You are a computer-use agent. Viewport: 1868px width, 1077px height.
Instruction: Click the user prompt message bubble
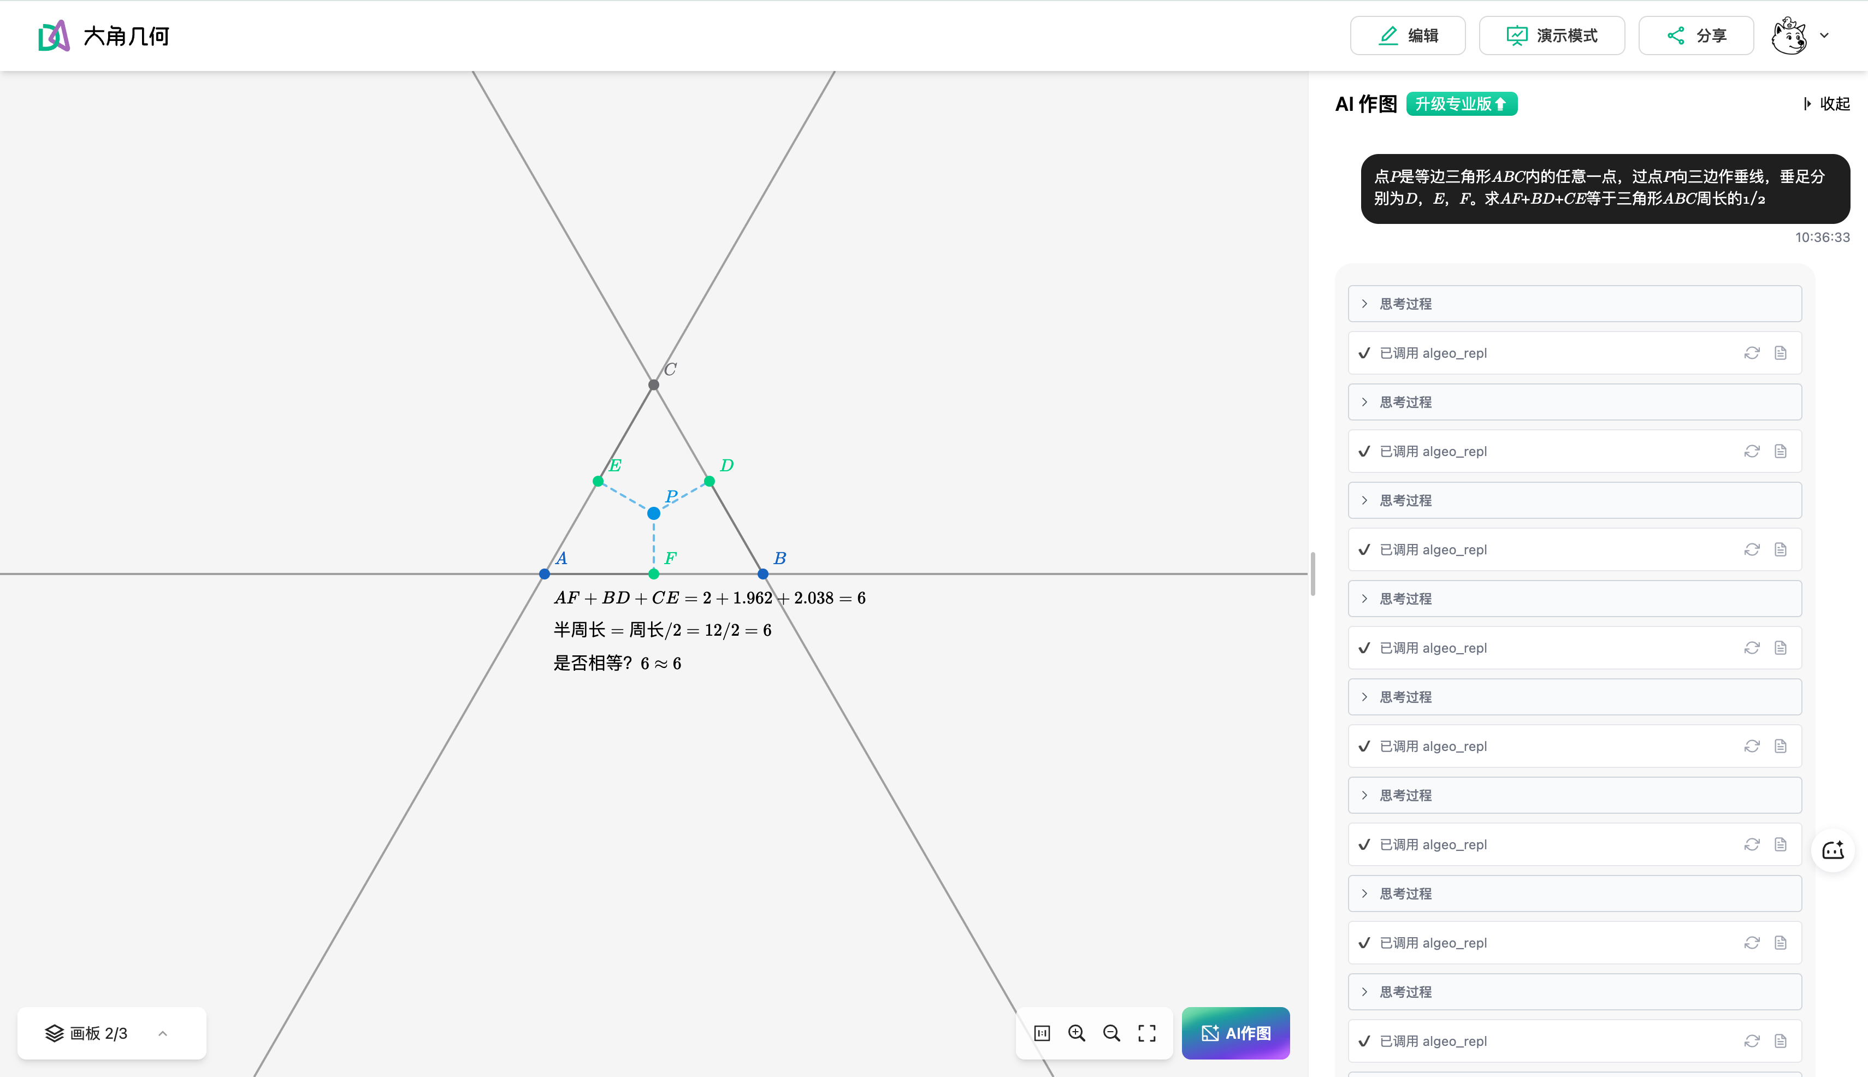pyautogui.click(x=1605, y=188)
